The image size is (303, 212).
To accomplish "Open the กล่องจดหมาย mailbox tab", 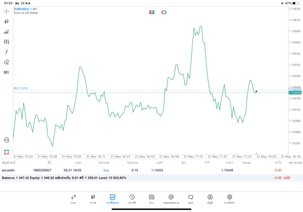I will click(x=171, y=199).
